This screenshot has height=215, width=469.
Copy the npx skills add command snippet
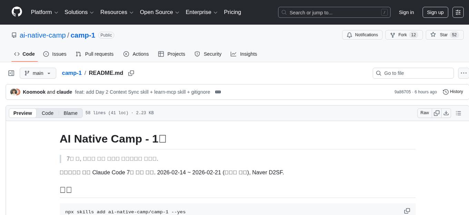click(x=407, y=211)
